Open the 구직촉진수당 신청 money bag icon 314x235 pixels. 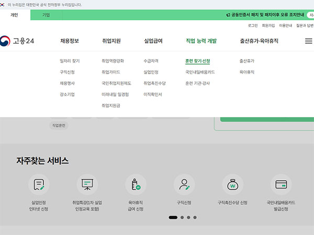point(232,184)
